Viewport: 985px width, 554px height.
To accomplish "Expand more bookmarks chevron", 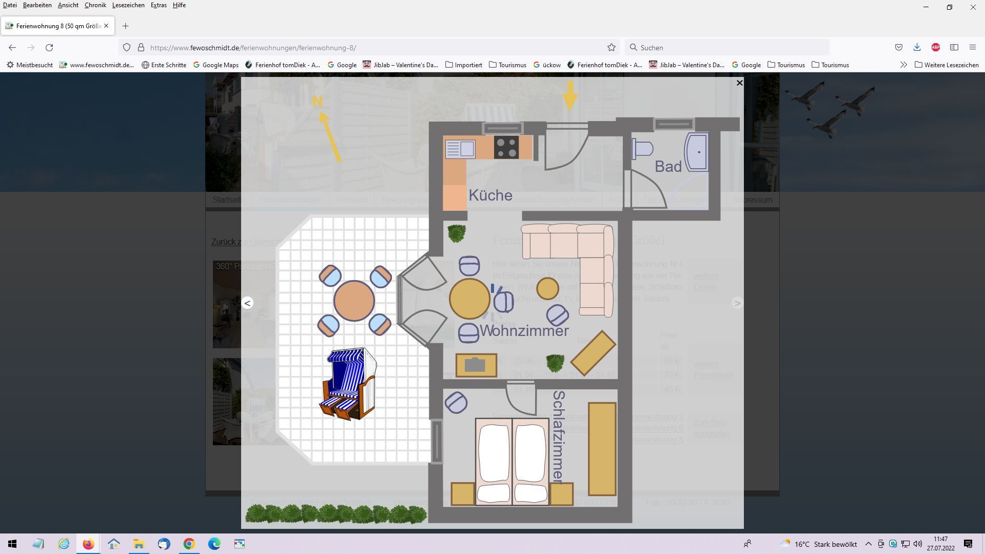I will [x=903, y=65].
